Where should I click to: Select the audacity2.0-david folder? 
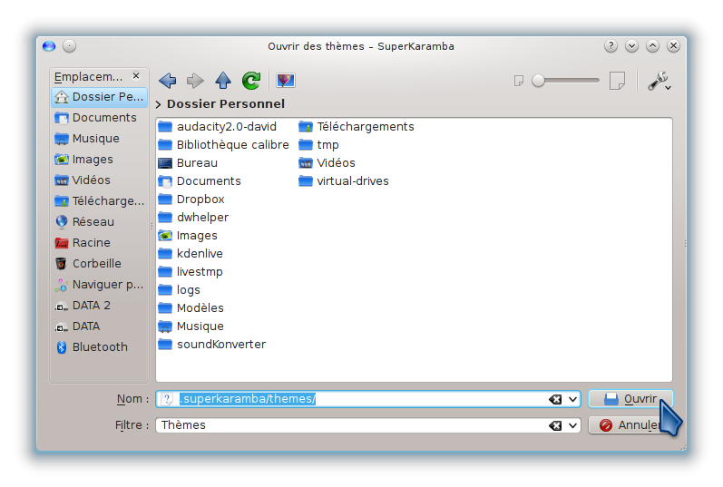click(217, 126)
